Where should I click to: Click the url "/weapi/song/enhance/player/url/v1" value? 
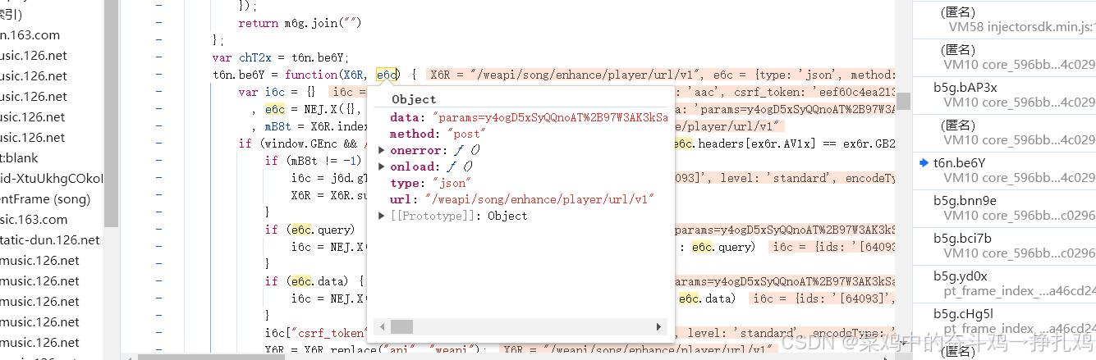[x=539, y=199]
